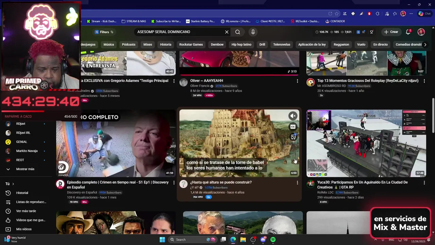Open the Edge profile avatar
435x245 pixels.
403,14
